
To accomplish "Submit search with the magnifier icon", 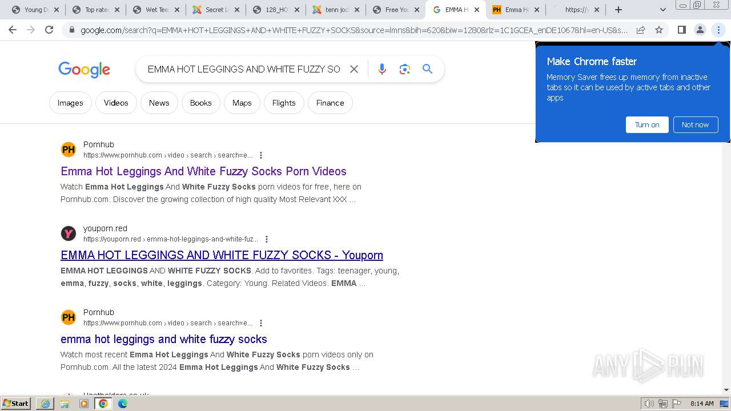I will [x=427, y=69].
